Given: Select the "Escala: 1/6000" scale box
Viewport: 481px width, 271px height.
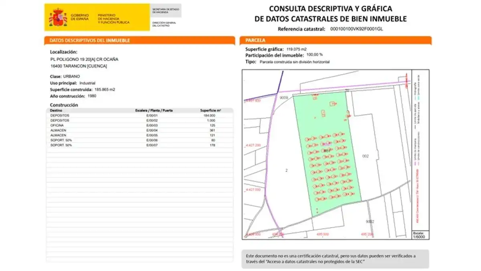Looking at the screenshot, I should coord(420,235).
